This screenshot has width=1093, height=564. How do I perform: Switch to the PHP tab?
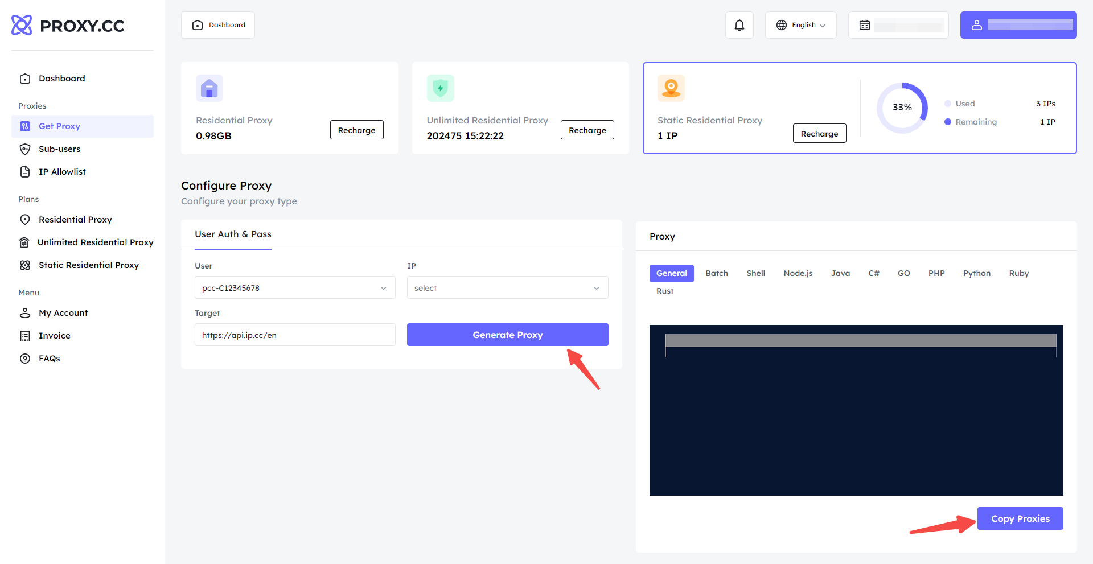936,273
